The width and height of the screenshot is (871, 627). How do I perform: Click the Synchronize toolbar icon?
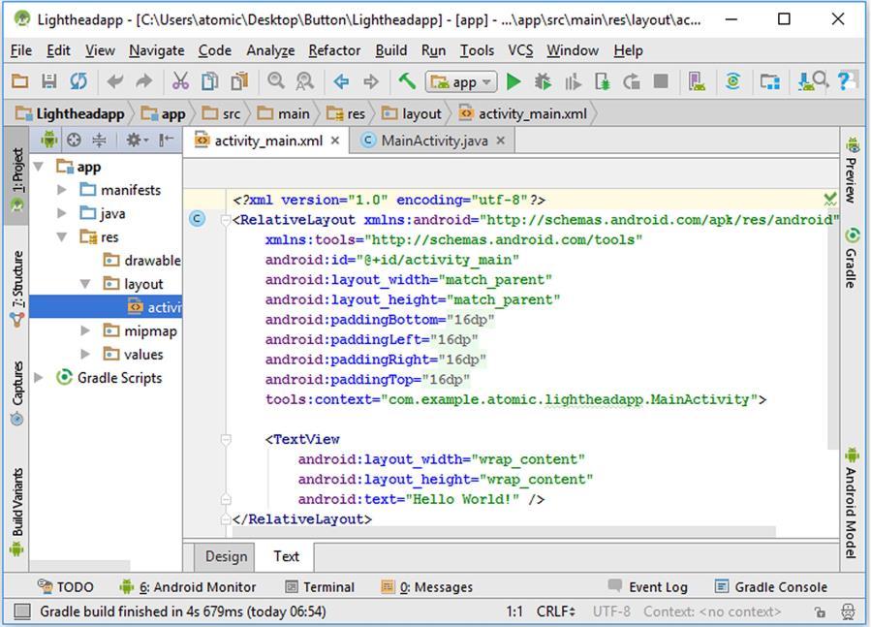(78, 81)
